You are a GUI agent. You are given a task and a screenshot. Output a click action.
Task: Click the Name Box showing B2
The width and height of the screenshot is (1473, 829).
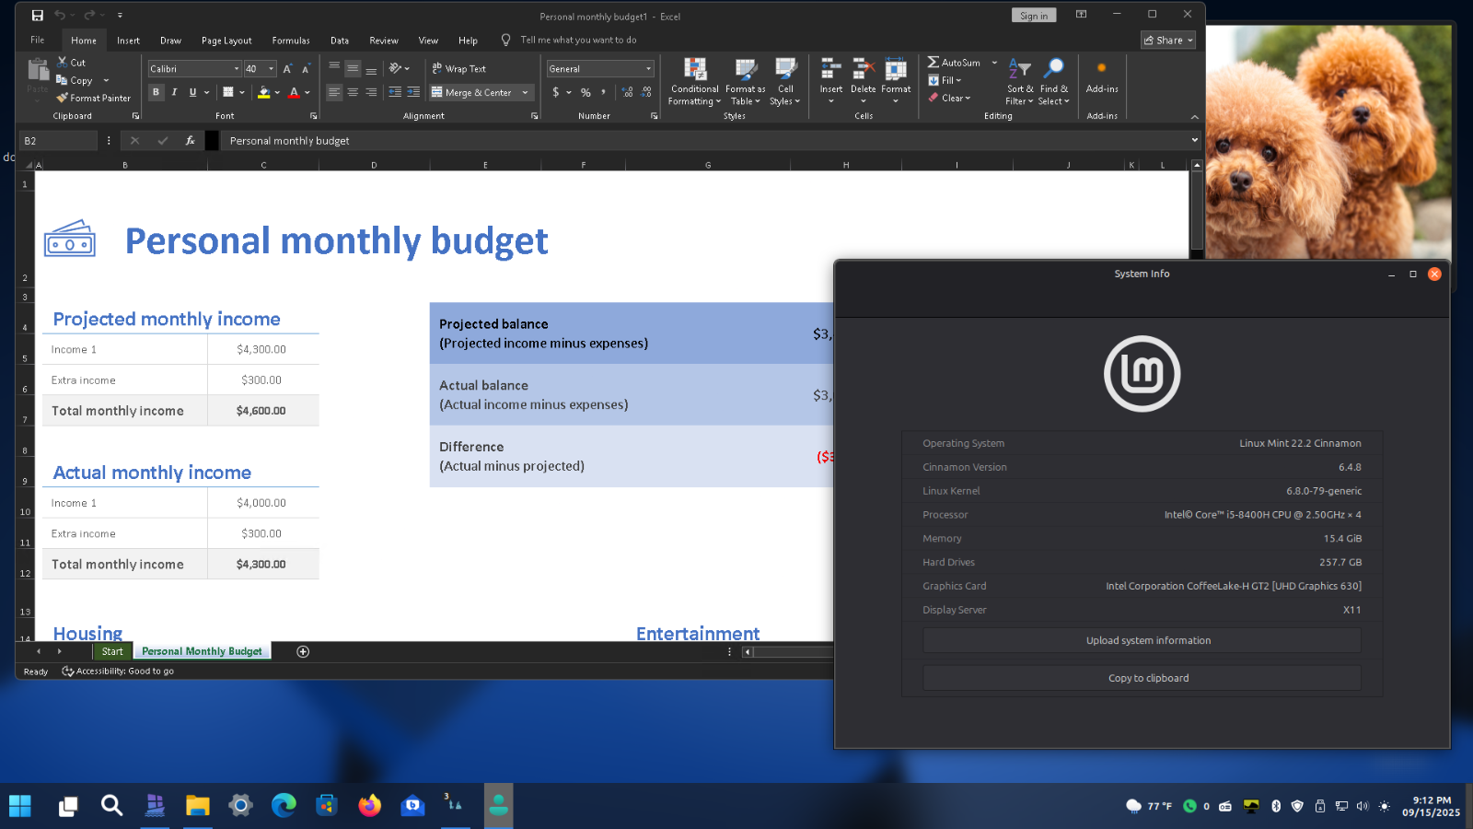58,141
